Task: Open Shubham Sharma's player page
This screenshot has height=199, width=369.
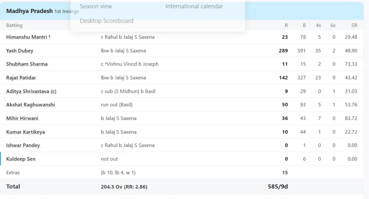Action: click(x=27, y=64)
